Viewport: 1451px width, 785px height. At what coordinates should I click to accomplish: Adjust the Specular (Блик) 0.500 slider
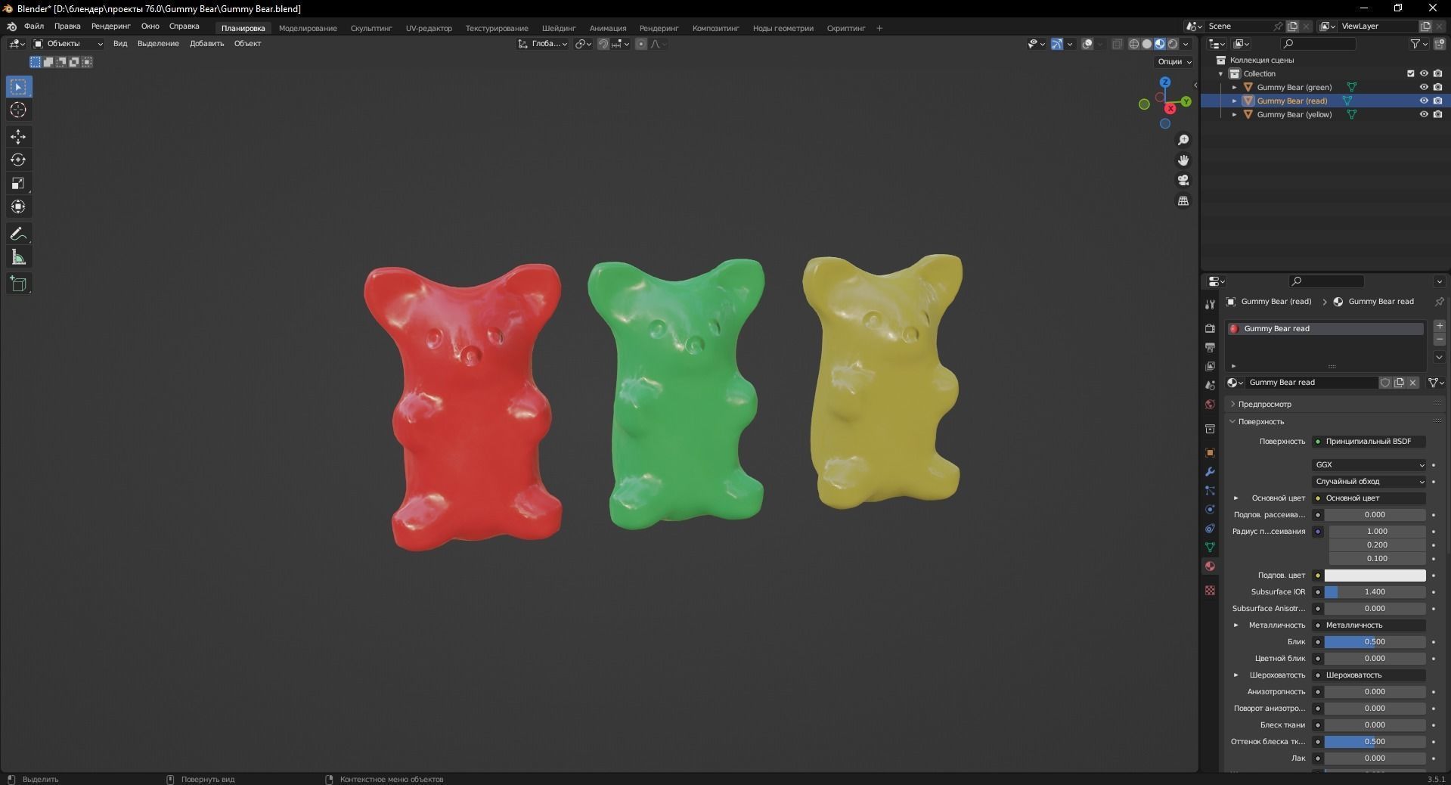point(1375,641)
